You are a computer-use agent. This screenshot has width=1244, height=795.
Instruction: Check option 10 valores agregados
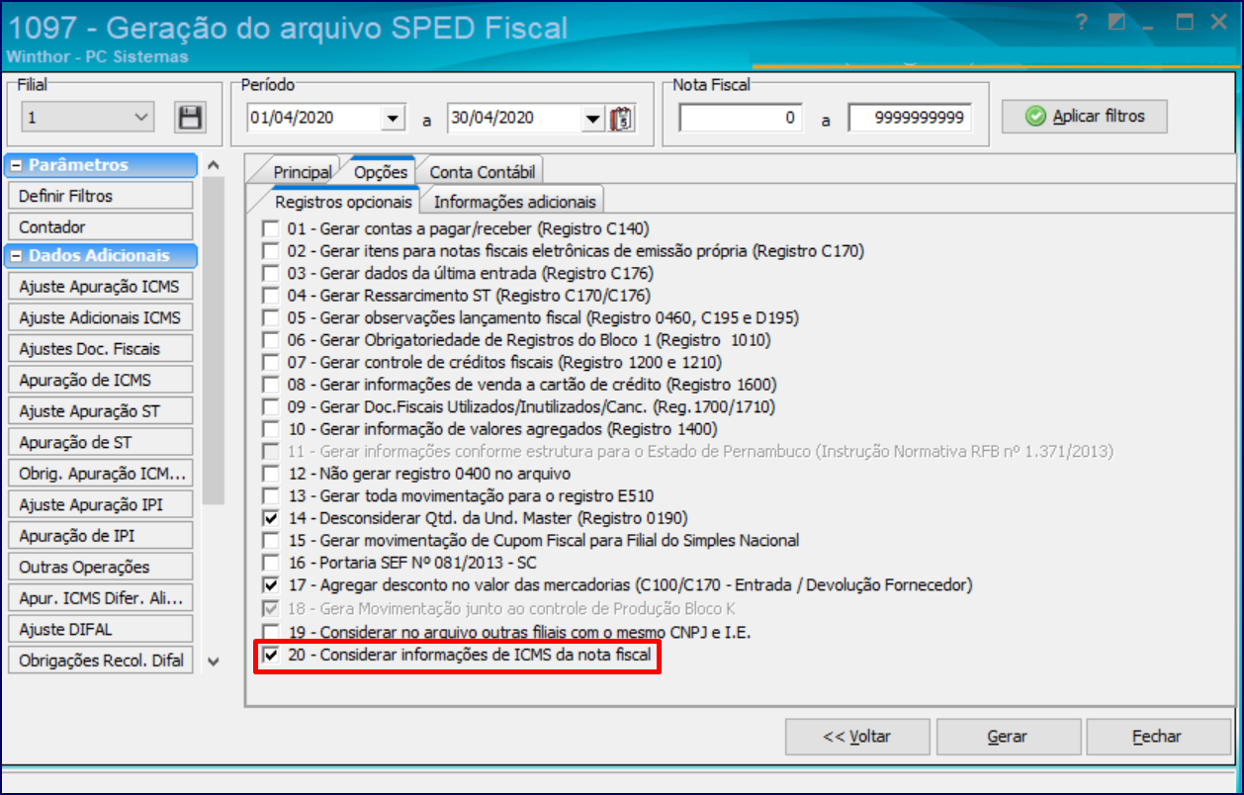(270, 429)
